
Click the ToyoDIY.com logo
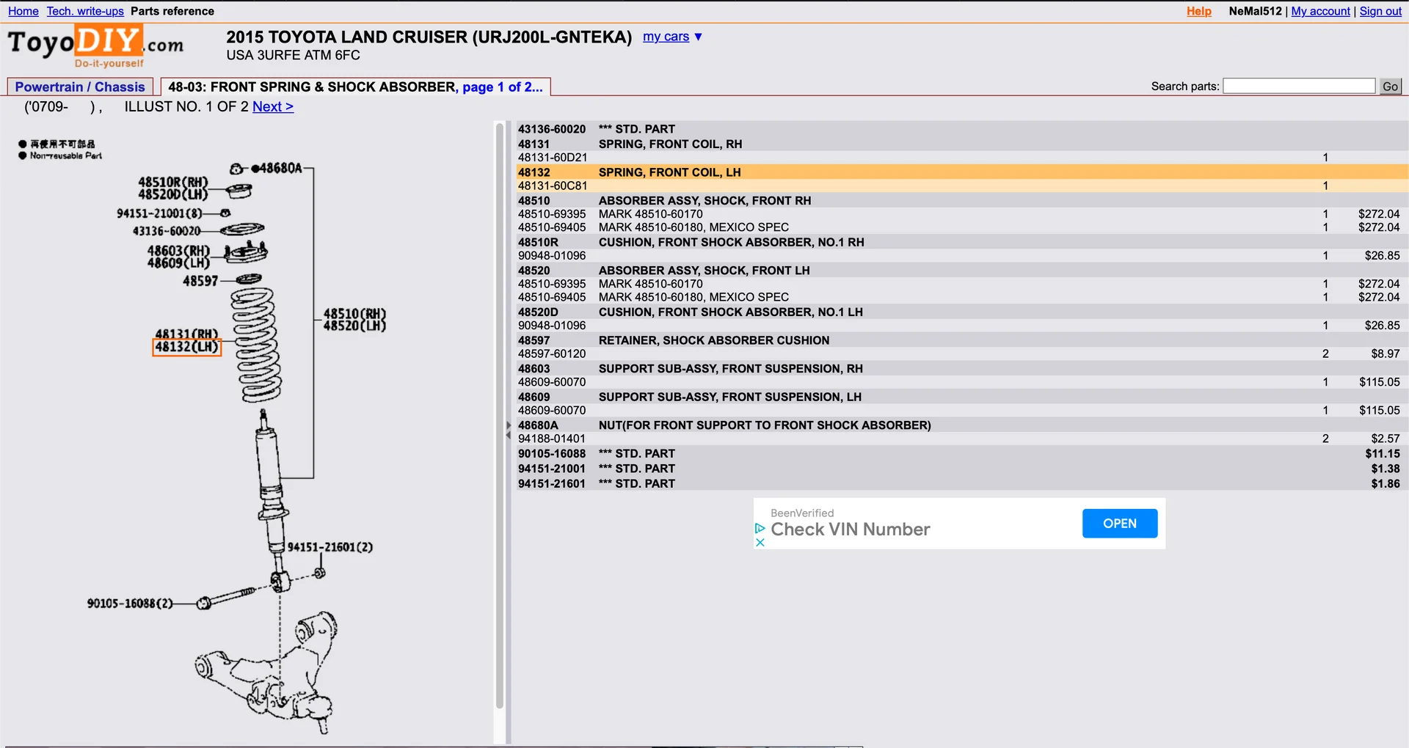coord(95,46)
